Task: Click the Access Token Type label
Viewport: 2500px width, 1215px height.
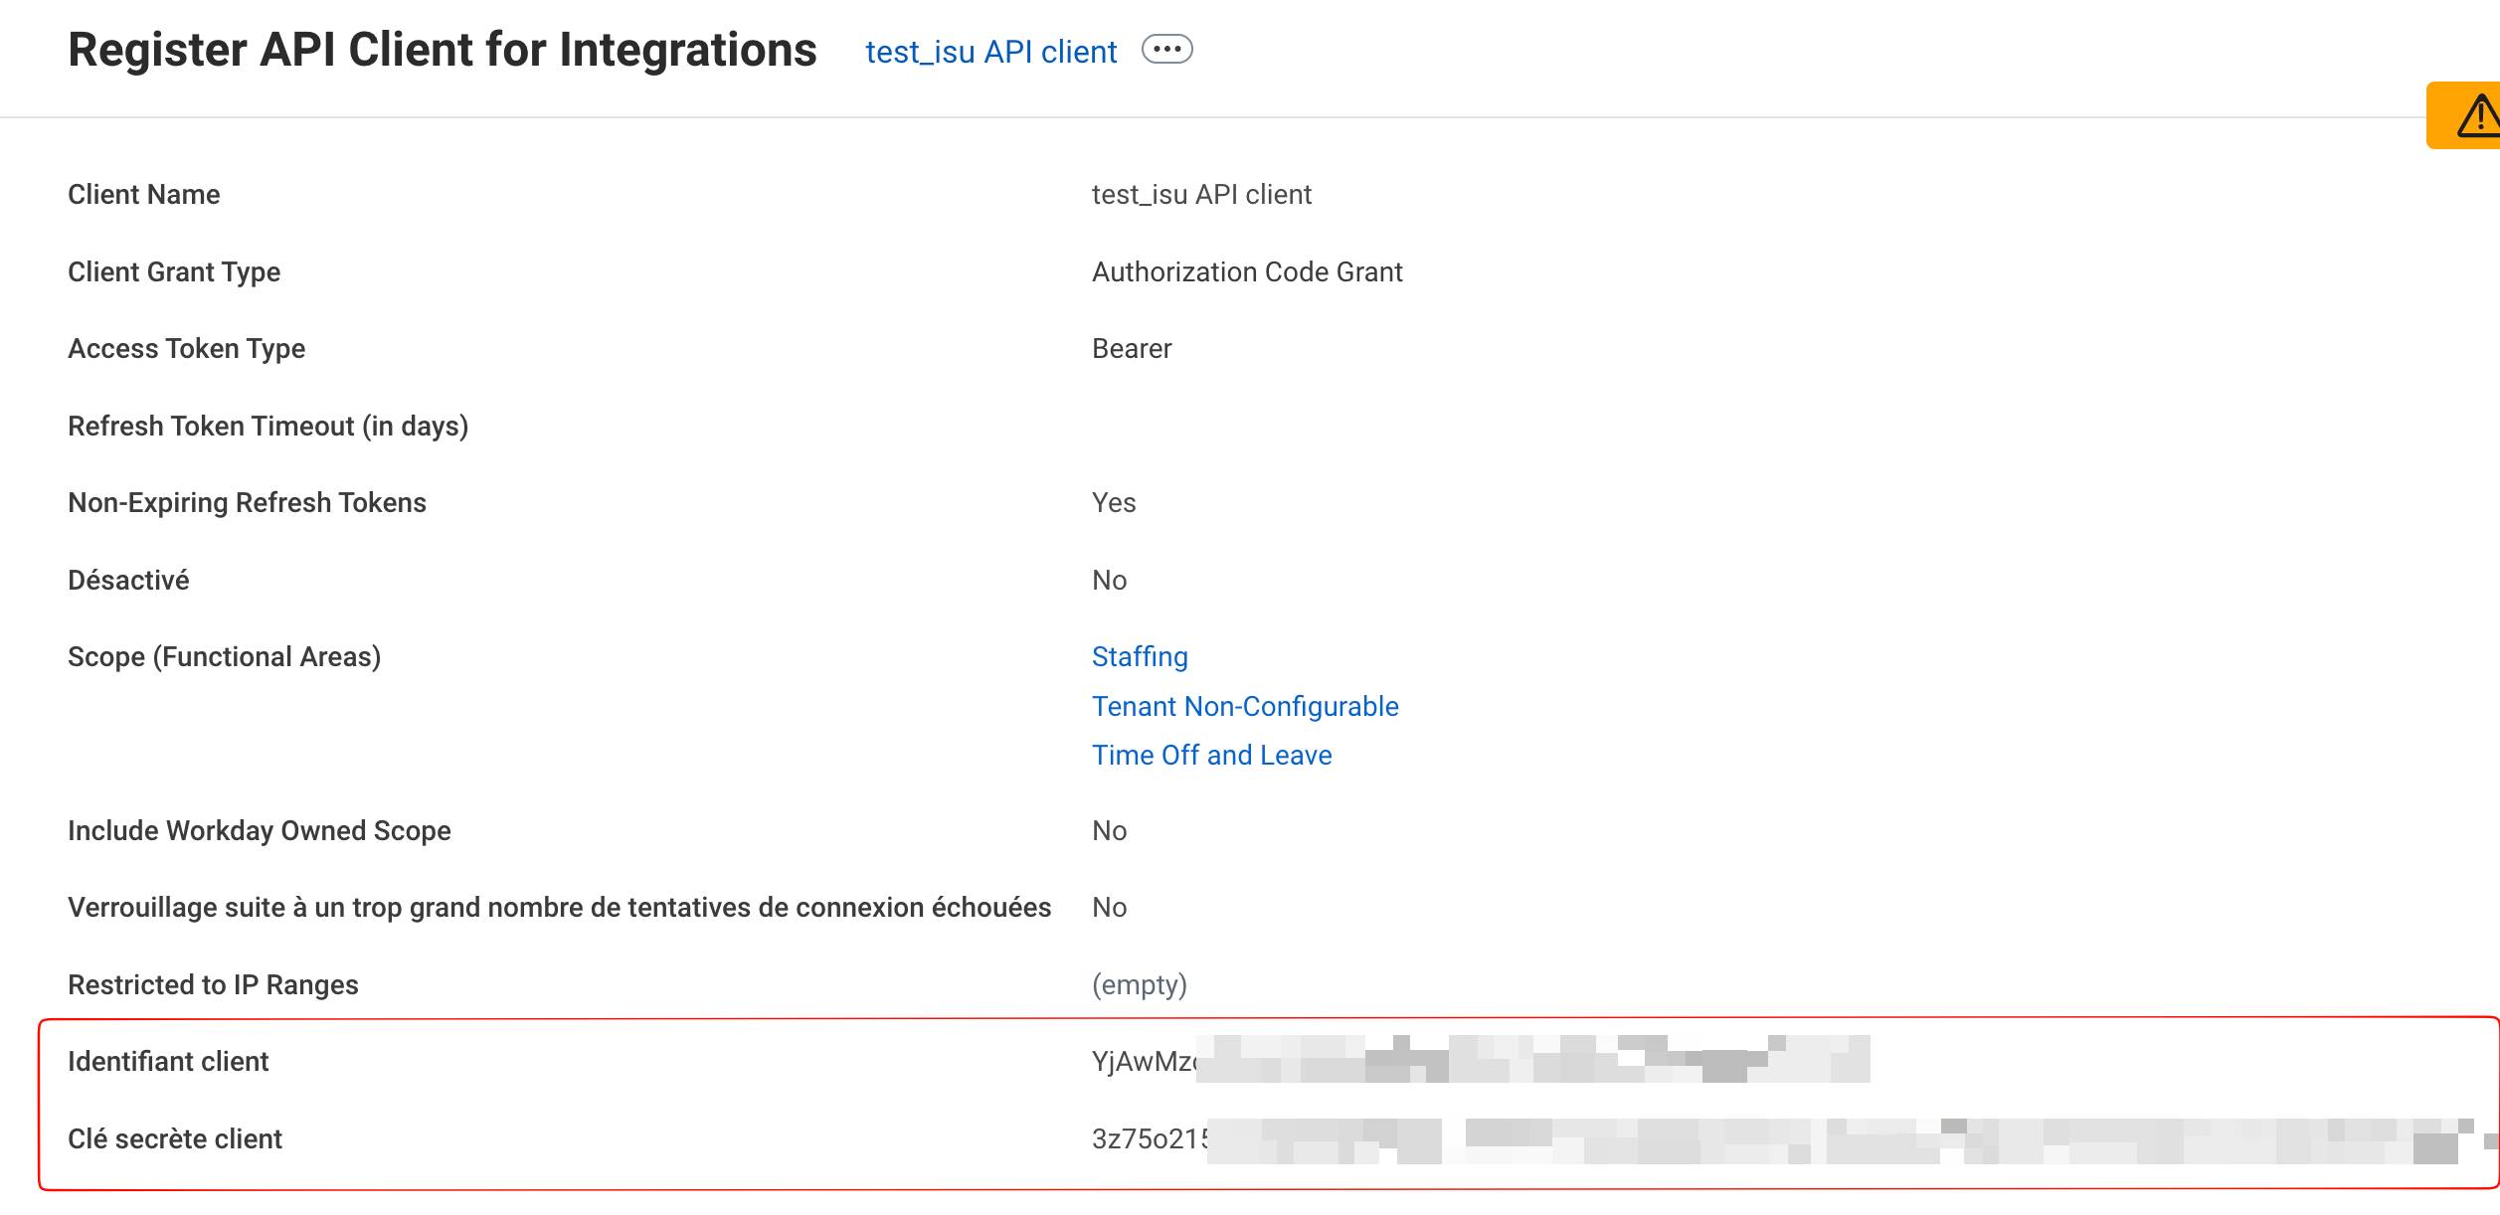Action: tap(186, 349)
